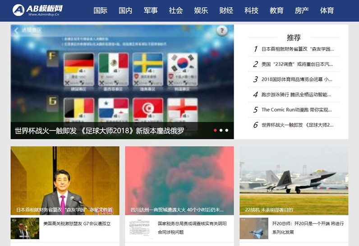359x246 pixels.
Task: Open recommended item 5 The Comic Run动漫跑
Action: (x=296, y=110)
